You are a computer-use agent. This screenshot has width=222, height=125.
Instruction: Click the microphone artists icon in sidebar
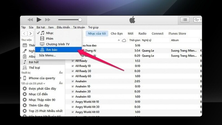pyautogui.click(x=25, y=51)
